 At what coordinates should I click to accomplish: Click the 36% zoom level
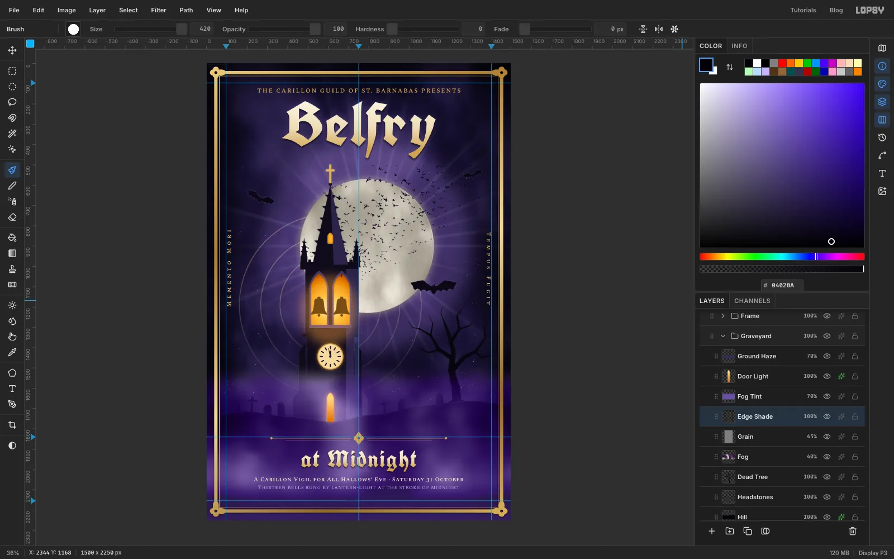pos(13,553)
